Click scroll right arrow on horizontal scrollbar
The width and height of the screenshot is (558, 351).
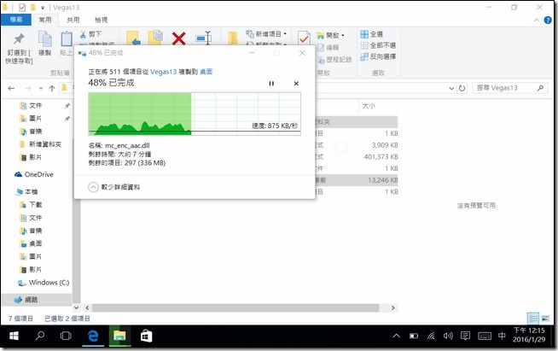(x=392, y=308)
